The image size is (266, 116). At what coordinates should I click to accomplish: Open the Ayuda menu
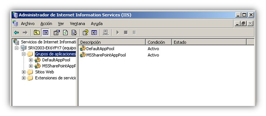pyautogui.click(x=97, y=24)
